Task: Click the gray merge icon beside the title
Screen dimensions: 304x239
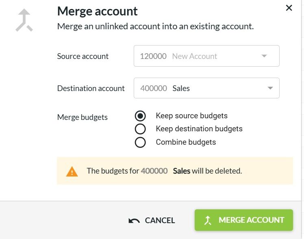Action: pos(24,20)
